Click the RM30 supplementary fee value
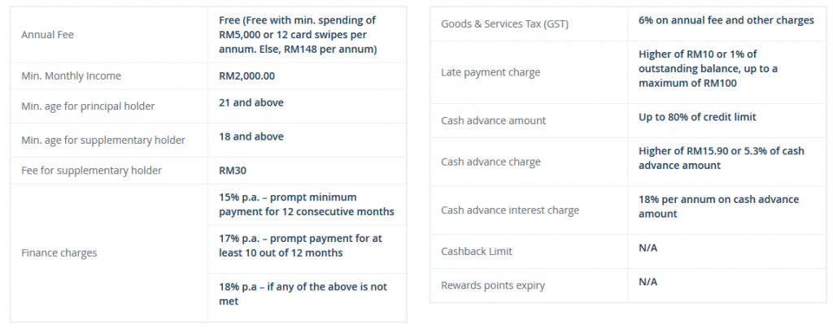Viewport: 833px width, 333px height. (232, 171)
